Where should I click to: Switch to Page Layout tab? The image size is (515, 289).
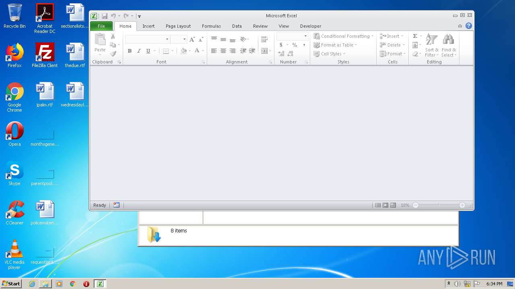(x=178, y=26)
